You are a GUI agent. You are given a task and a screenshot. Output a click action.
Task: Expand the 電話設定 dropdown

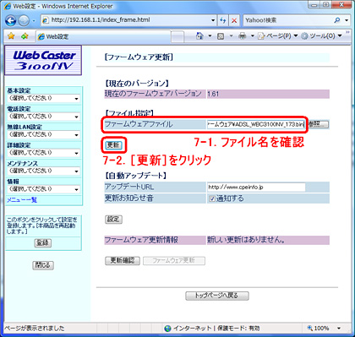[43, 117]
